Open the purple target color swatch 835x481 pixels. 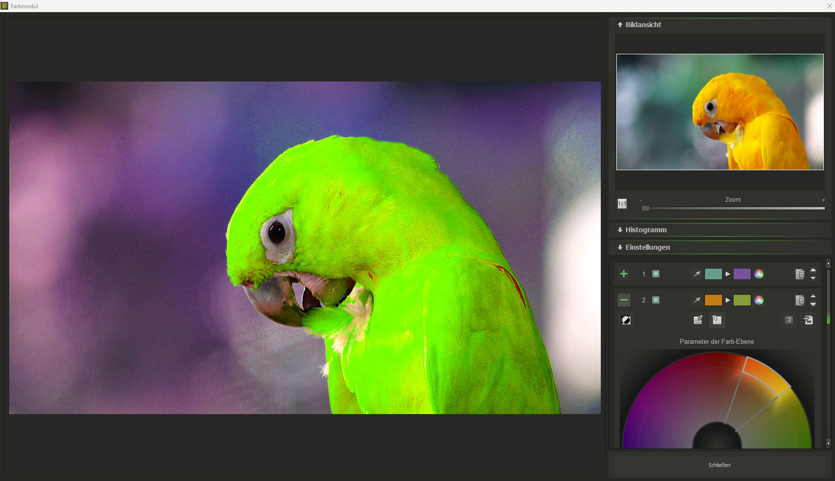pyautogui.click(x=742, y=274)
